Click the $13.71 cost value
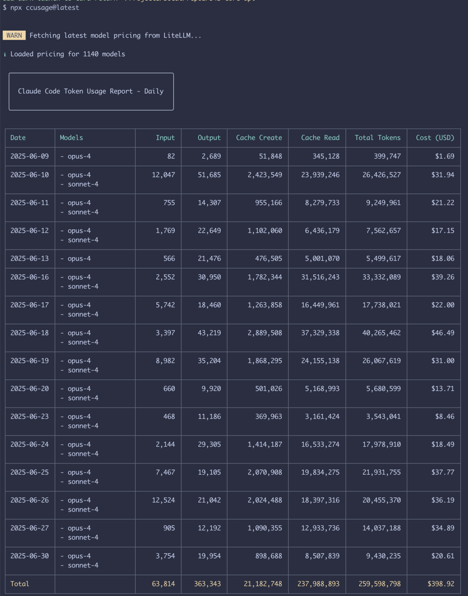468x596 pixels. click(443, 388)
